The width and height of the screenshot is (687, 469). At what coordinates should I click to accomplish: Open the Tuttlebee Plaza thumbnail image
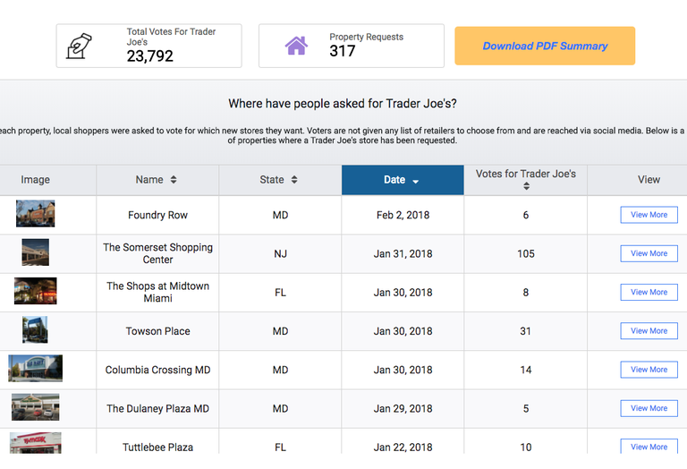tap(36, 443)
